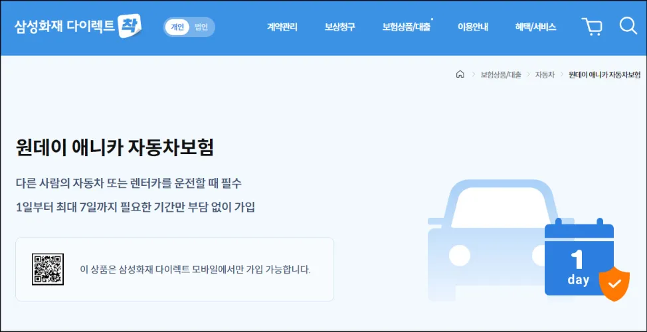Click the 원데이 애니카 자동차보험 page heading

(x=115, y=147)
